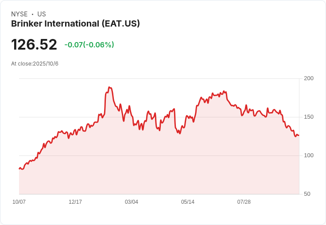Click the chart's highest peak near 190
Screen dimensions: 326x225
coord(109,87)
